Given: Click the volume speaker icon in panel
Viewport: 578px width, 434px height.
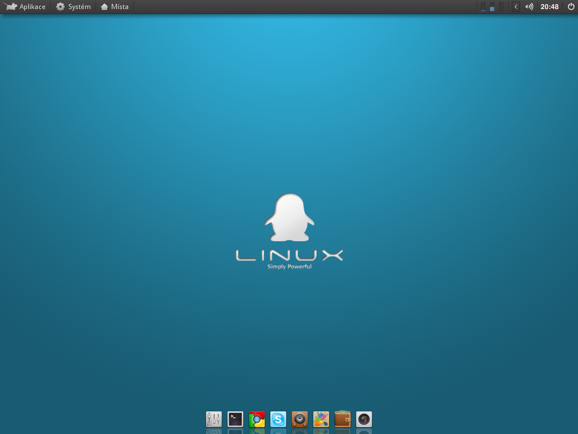Looking at the screenshot, I should [x=529, y=7].
